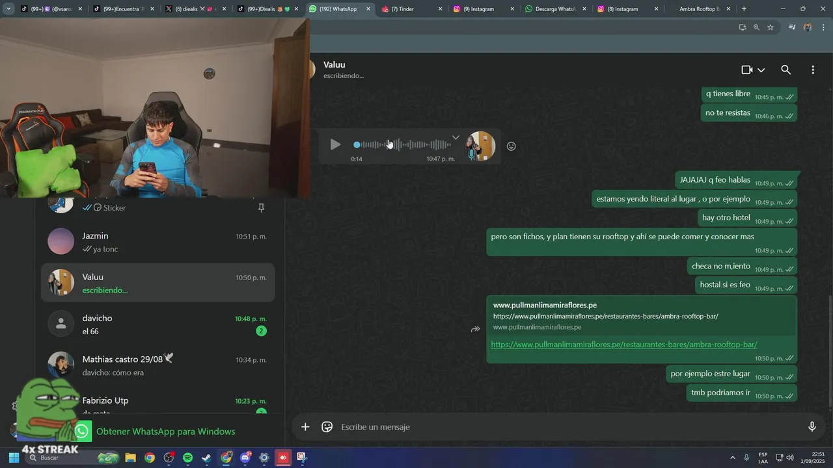
Task: Open a new browser tab
Action: tap(744, 9)
